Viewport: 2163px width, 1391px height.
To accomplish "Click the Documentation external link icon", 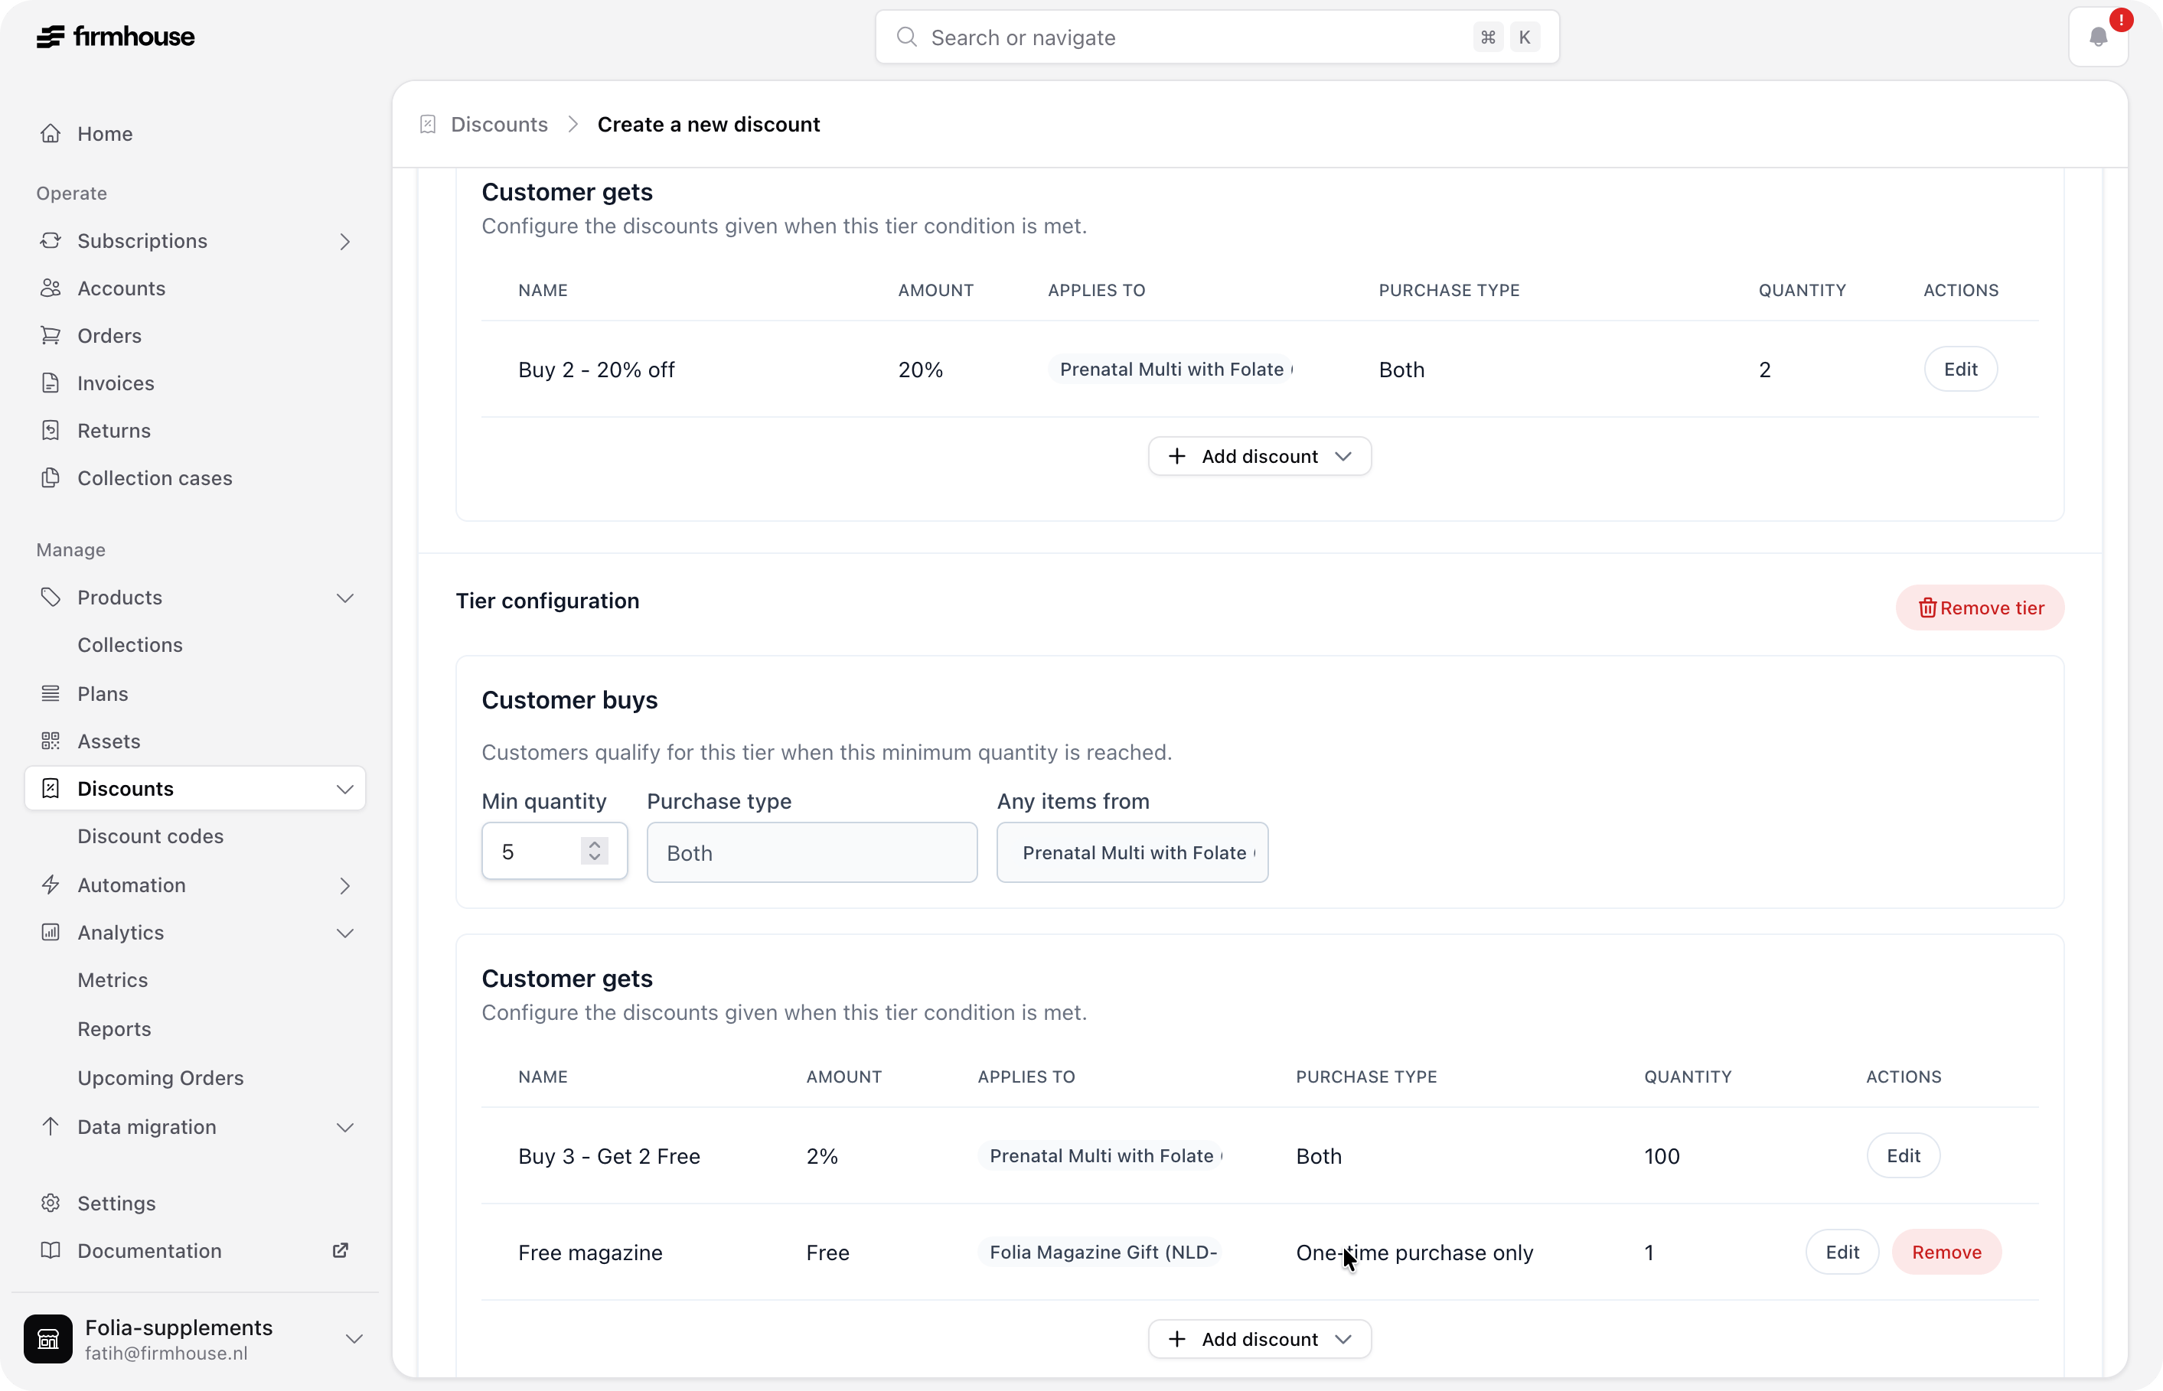I will click(341, 1250).
